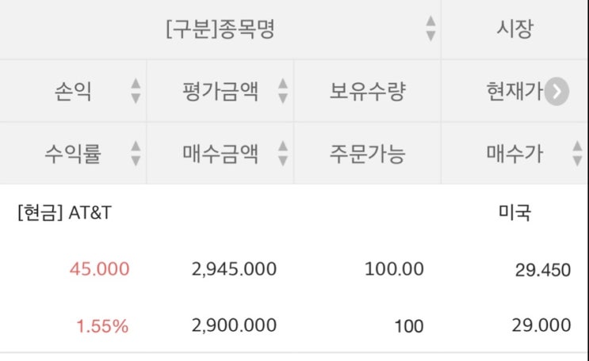Select the [구분]종목명 header

[220, 29]
